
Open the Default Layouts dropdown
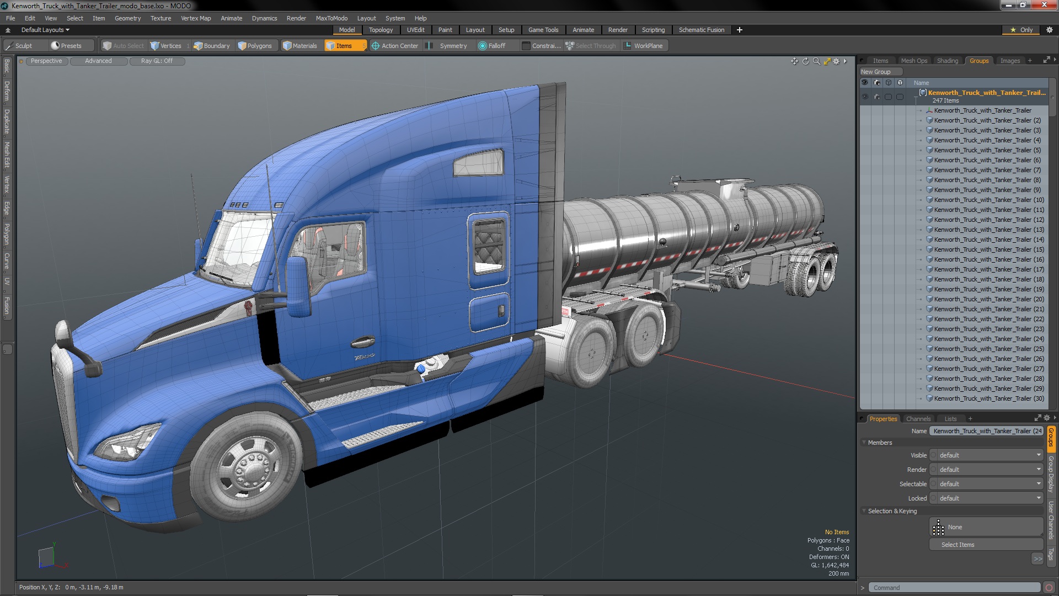point(45,30)
